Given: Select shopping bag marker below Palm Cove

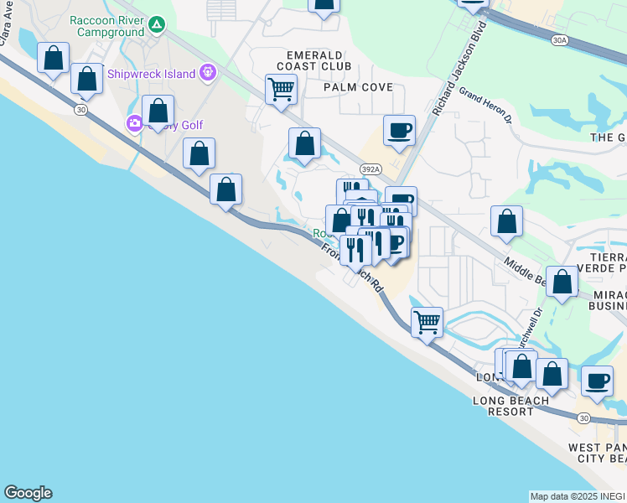Looking at the screenshot, I should pos(305,143).
